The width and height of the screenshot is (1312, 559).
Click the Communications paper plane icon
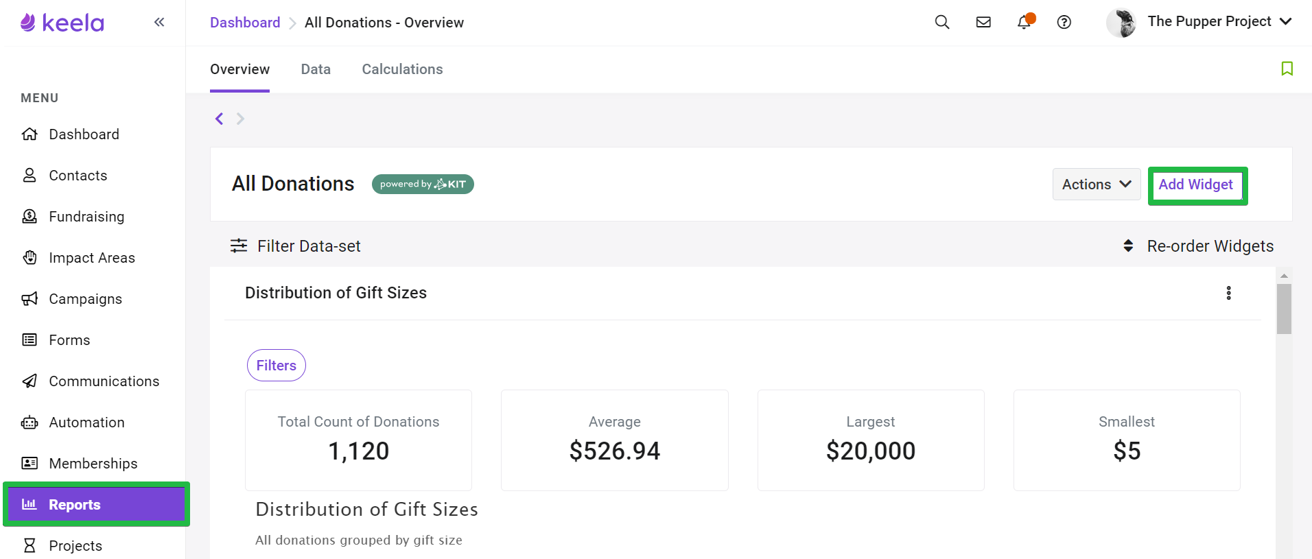click(x=30, y=381)
